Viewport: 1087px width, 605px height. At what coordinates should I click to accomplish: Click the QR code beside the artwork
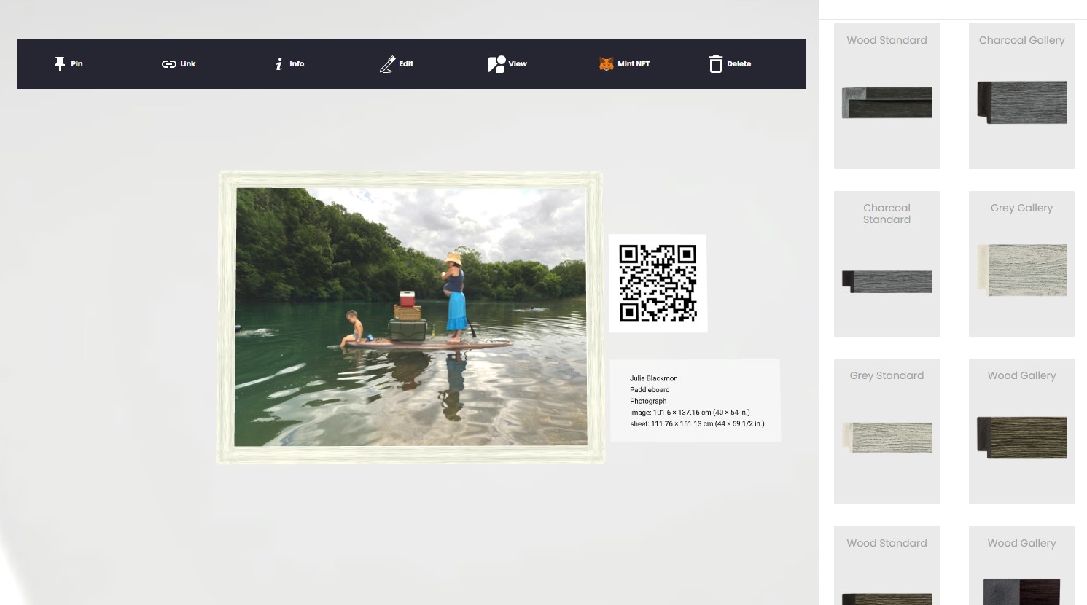[658, 284]
